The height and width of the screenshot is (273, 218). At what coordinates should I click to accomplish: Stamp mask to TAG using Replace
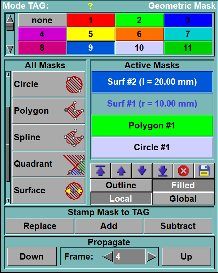(40, 226)
